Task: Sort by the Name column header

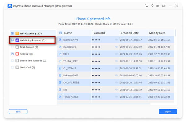Action: click(68, 33)
